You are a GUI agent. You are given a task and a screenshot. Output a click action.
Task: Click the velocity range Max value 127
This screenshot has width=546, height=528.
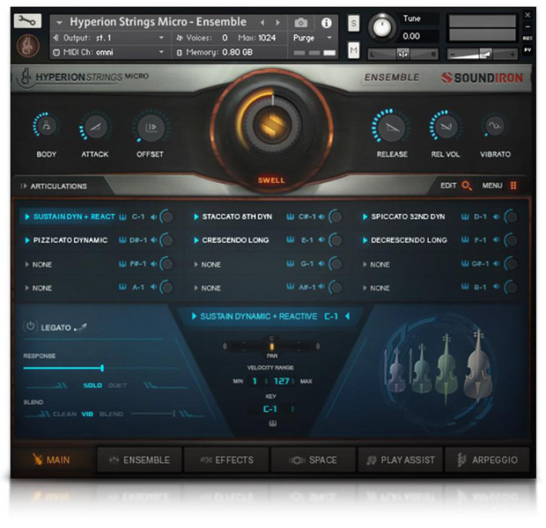tap(282, 381)
